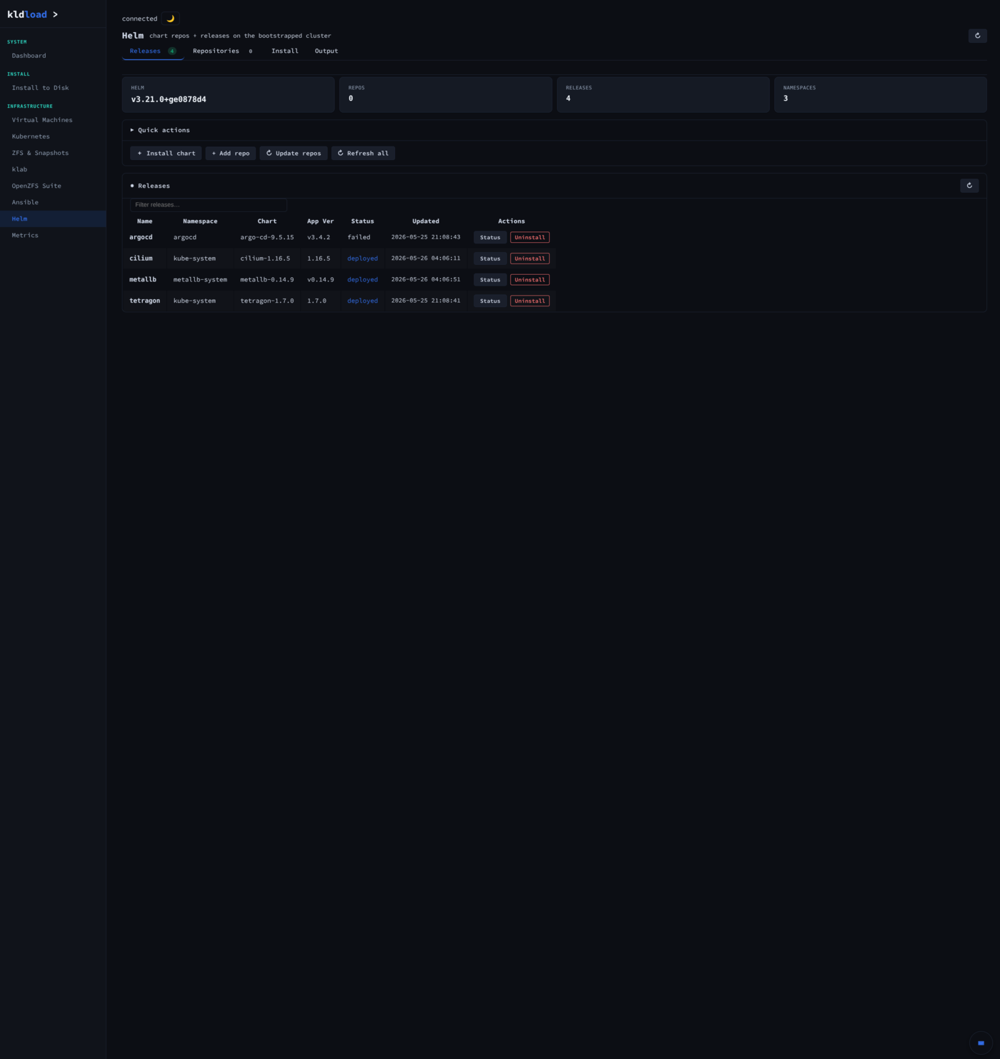Click deployed status in cilium row
Image resolution: width=1000 pixels, height=1059 pixels.
point(362,259)
